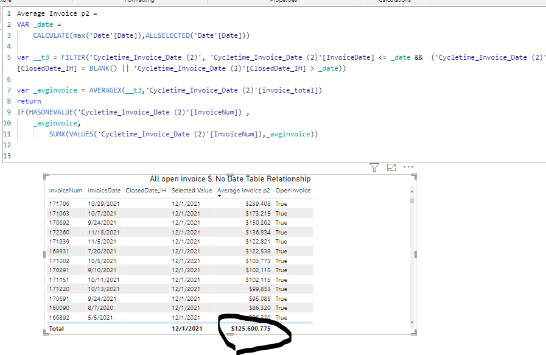Select invoice number 171151 cell

point(59,279)
